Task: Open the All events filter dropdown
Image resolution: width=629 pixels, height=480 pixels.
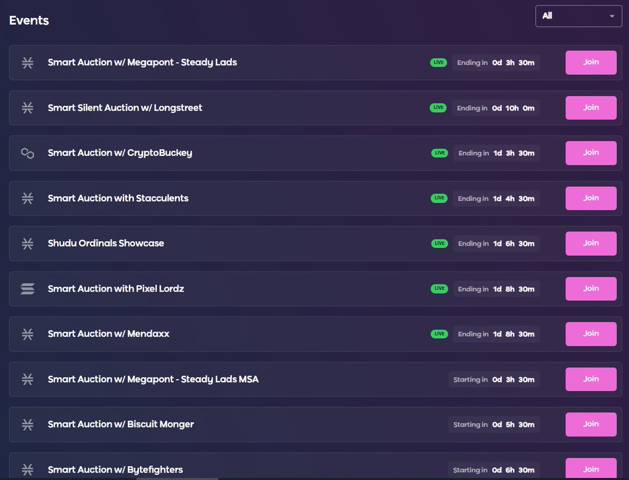Action: (x=578, y=16)
